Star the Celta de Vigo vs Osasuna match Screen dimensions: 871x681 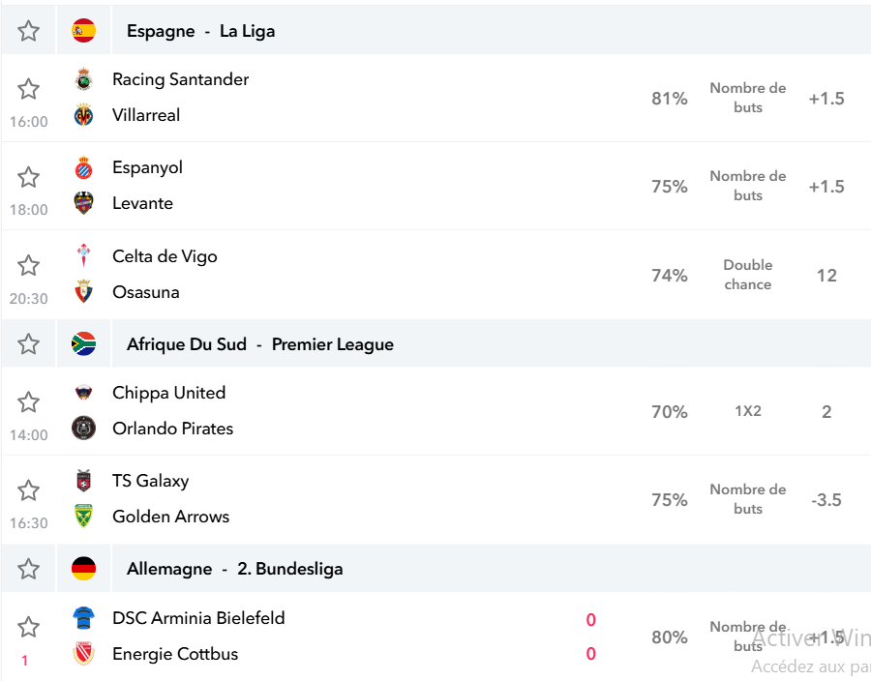[28, 265]
